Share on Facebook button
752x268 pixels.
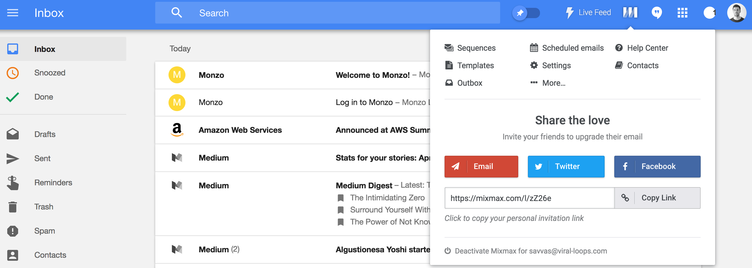pos(657,166)
